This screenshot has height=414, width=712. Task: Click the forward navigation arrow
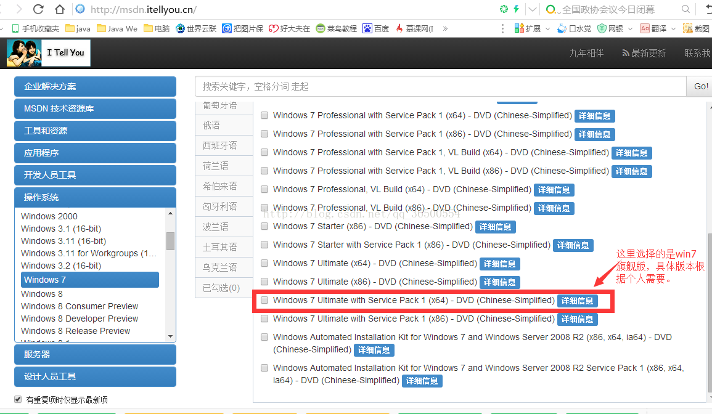click(18, 9)
